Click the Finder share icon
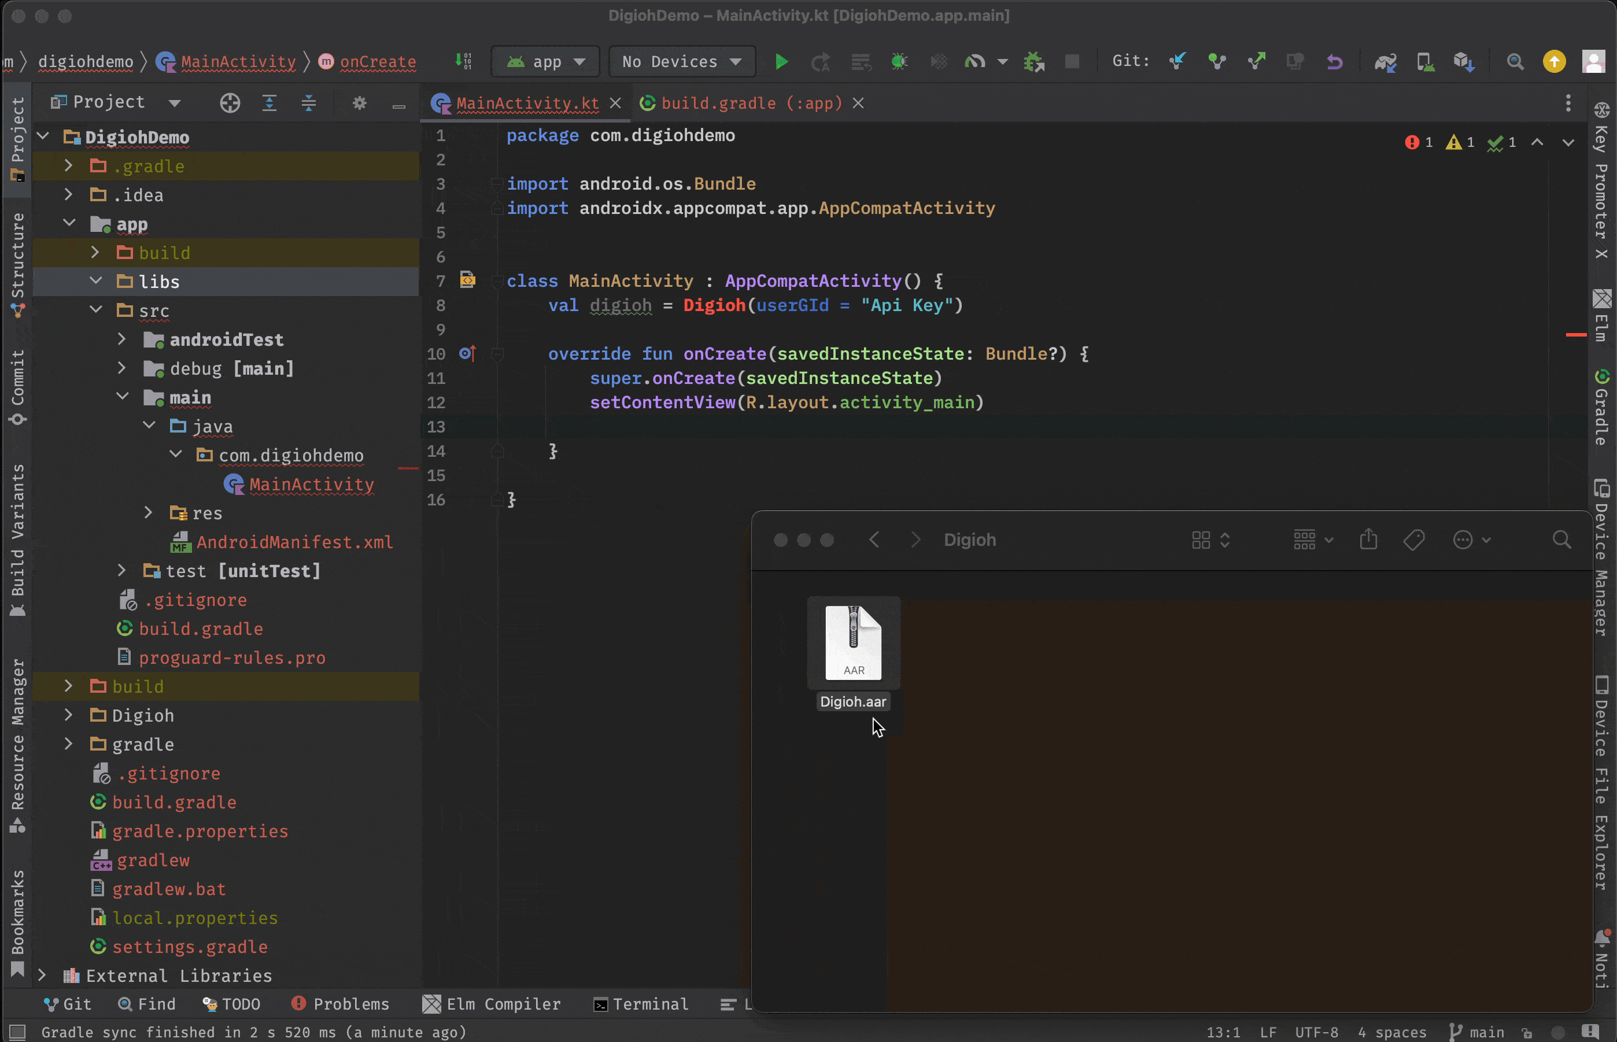Viewport: 1617px width, 1042px height. (1368, 540)
